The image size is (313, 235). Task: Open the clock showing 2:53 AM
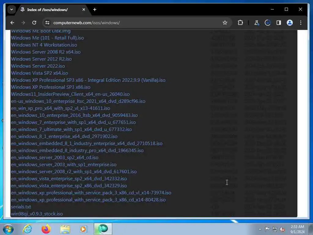tap(297, 229)
